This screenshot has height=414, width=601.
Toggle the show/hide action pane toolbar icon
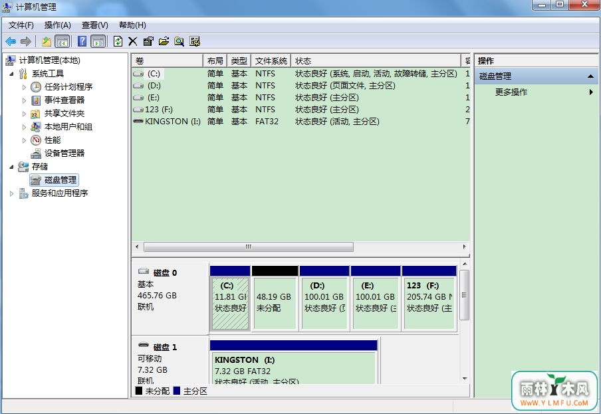click(98, 41)
